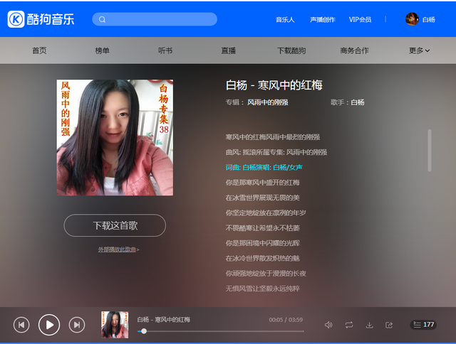
Task: Click the small cover in player bar
Action: (115, 325)
